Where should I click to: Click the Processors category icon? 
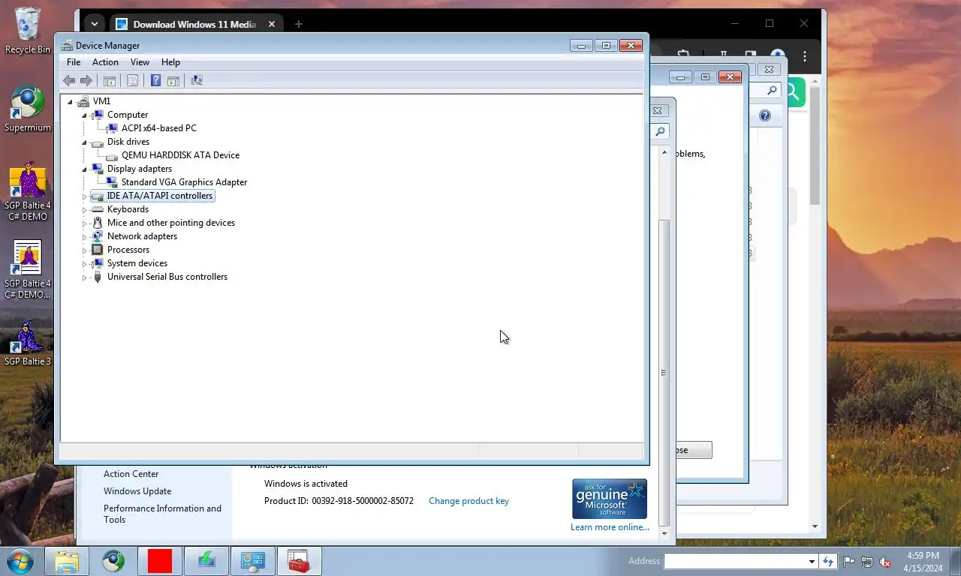click(x=97, y=250)
